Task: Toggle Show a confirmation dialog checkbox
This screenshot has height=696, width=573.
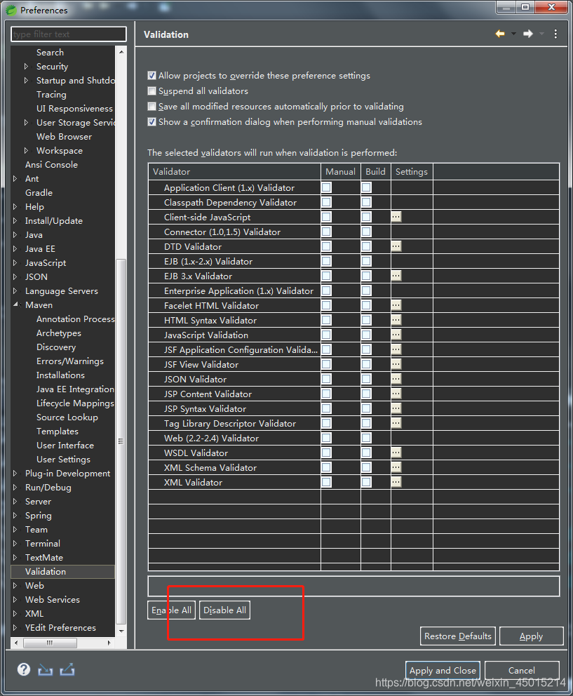Action: coord(151,121)
